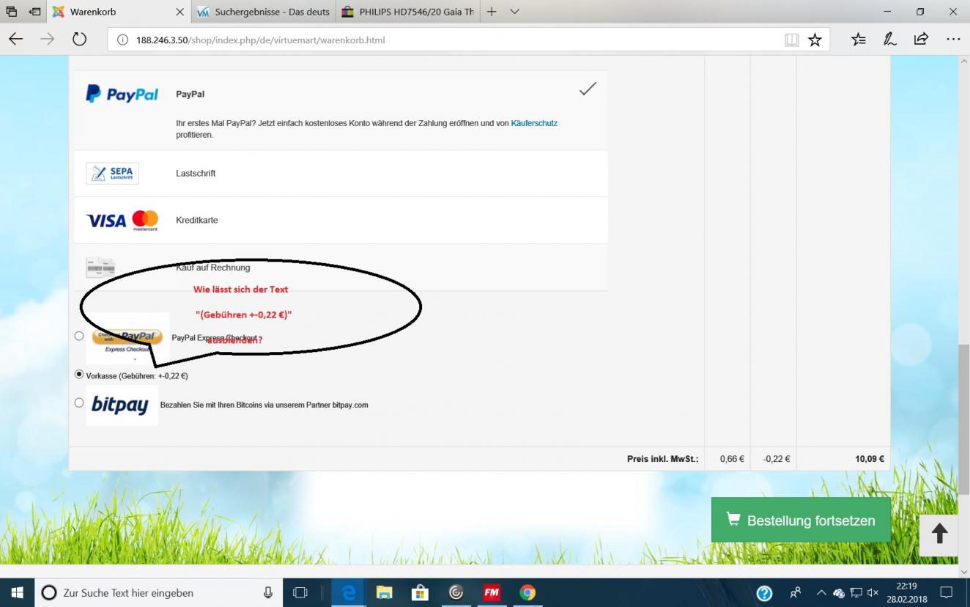
Task: Select the Vorkasse radio button
Action: 79,374
